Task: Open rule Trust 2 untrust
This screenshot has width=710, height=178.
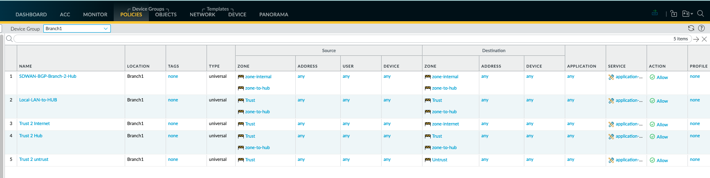Action: 34,159
